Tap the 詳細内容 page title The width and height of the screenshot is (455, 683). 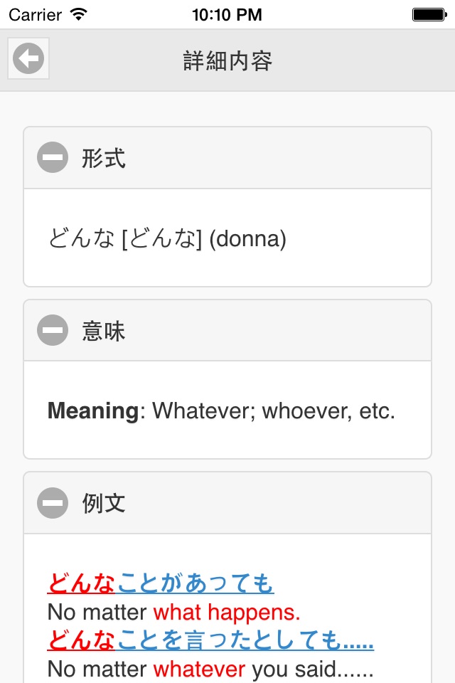tap(227, 60)
